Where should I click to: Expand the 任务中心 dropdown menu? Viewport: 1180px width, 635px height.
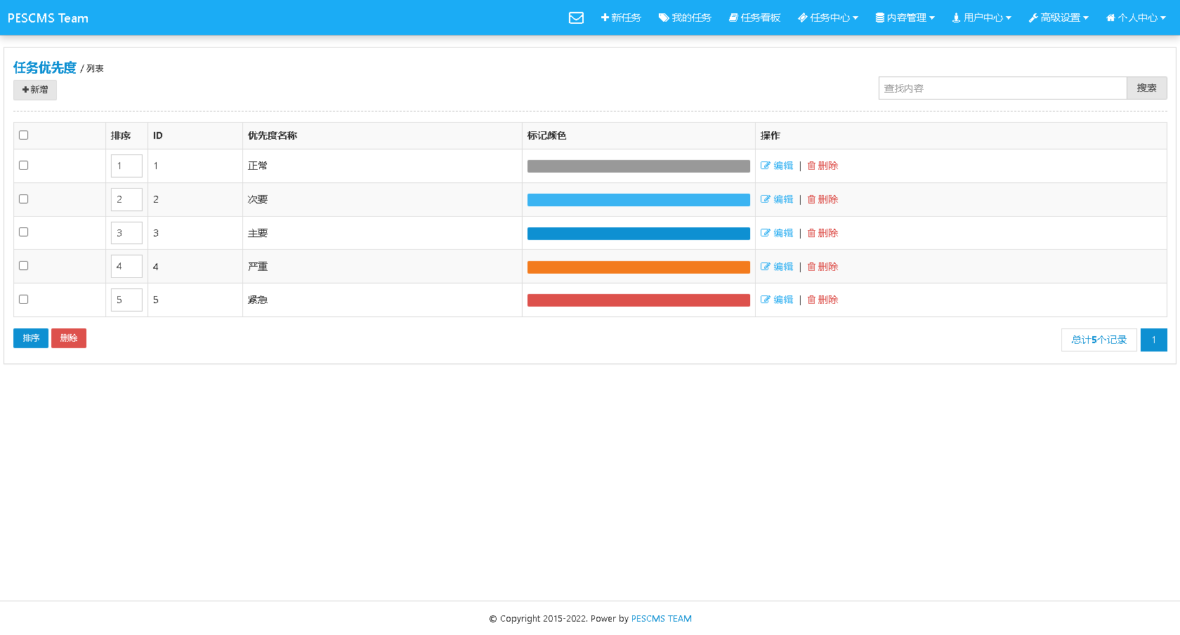point(828,18)
